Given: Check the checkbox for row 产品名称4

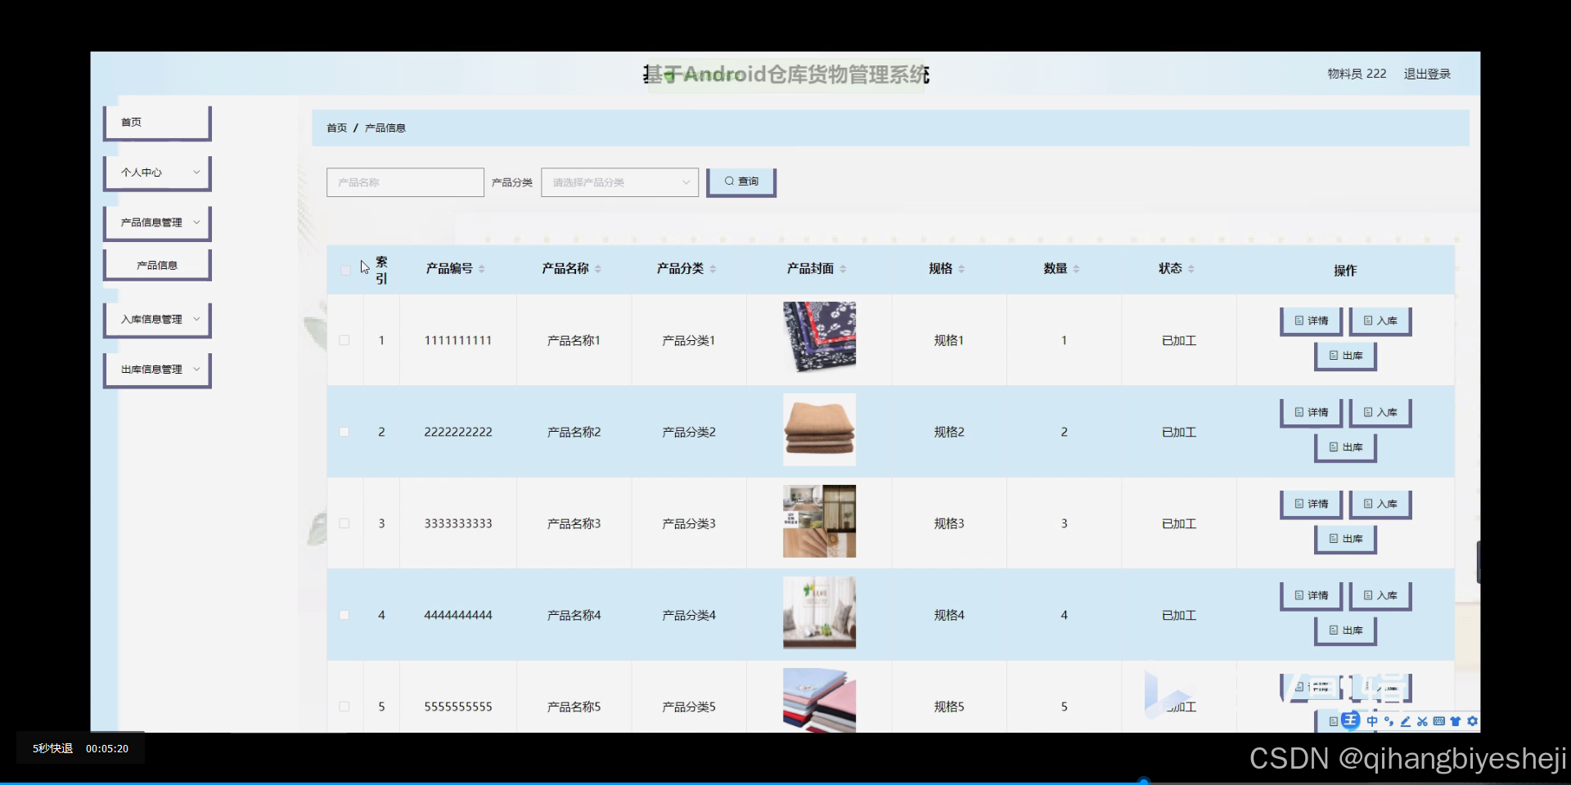Looking at the screenshot, I should click(344, 615).
